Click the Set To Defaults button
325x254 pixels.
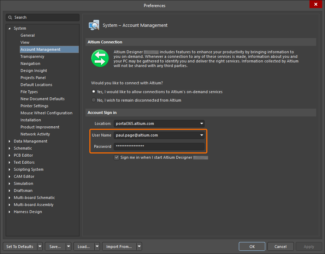(x=20, y=247)
